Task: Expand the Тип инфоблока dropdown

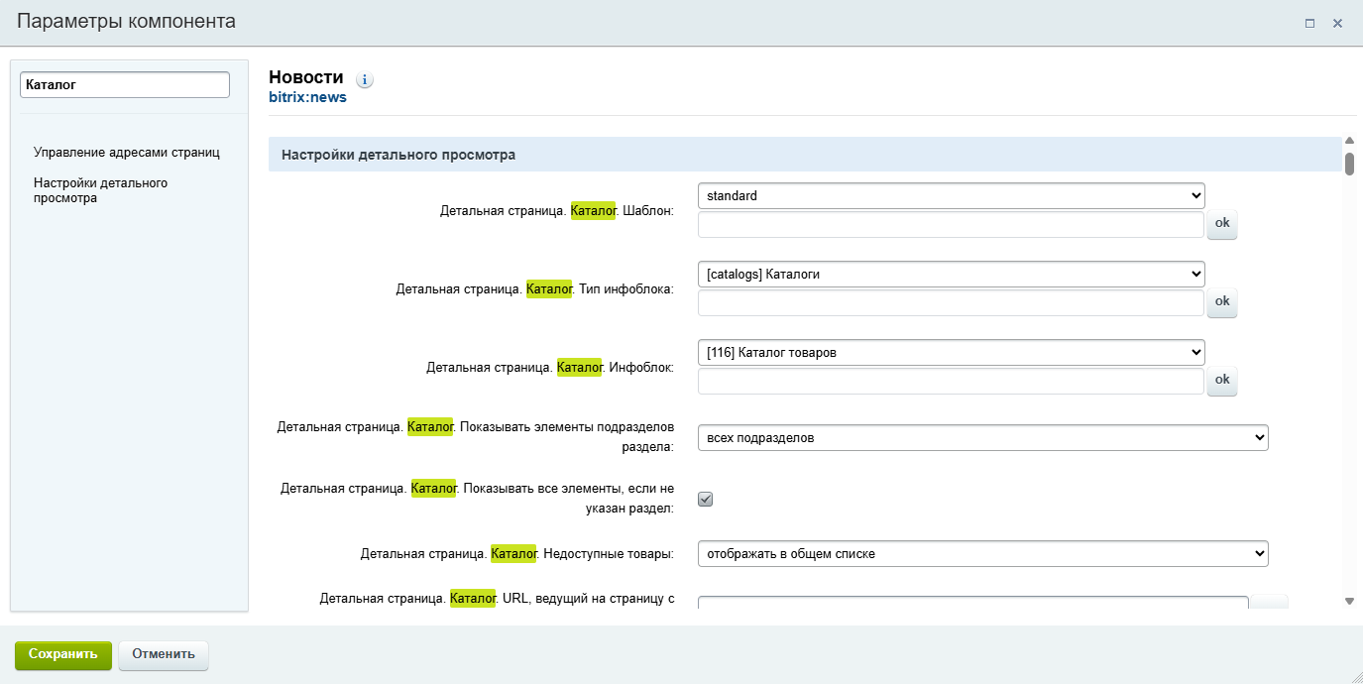Action: point(951,275)
